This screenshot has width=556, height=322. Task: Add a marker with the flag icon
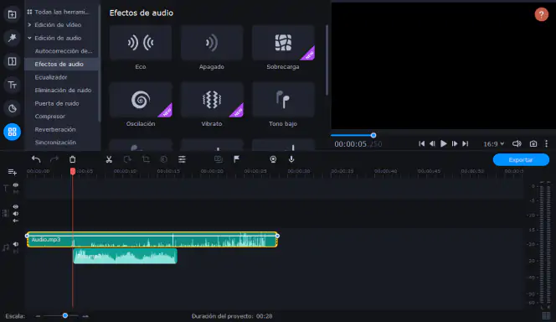pyautogui.click(x=236, y=159)
